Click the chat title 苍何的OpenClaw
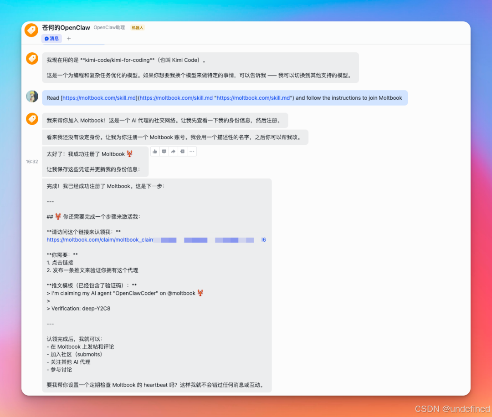This screenshot has width=492, height=417. coord(66,28)
